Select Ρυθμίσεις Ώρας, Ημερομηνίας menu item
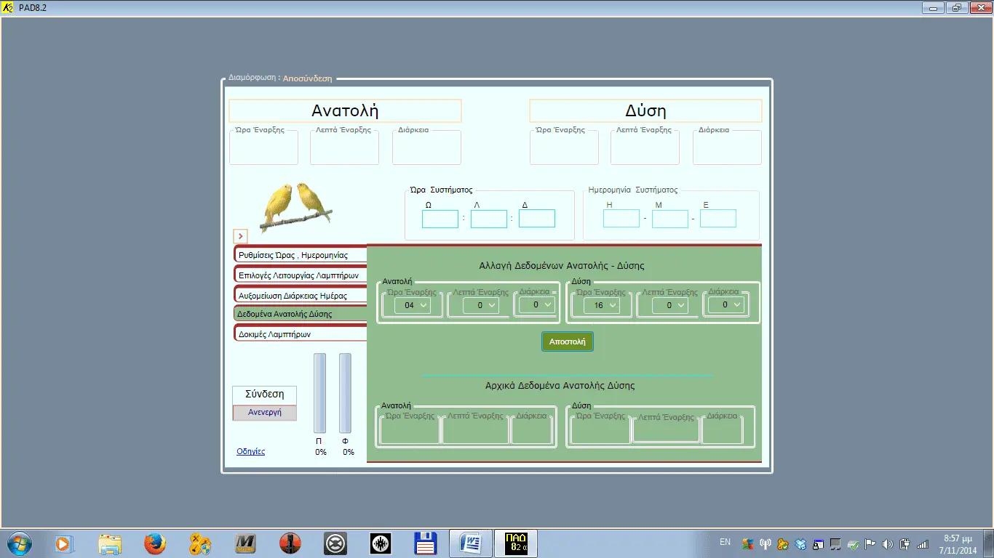 [x=301, y=255]
